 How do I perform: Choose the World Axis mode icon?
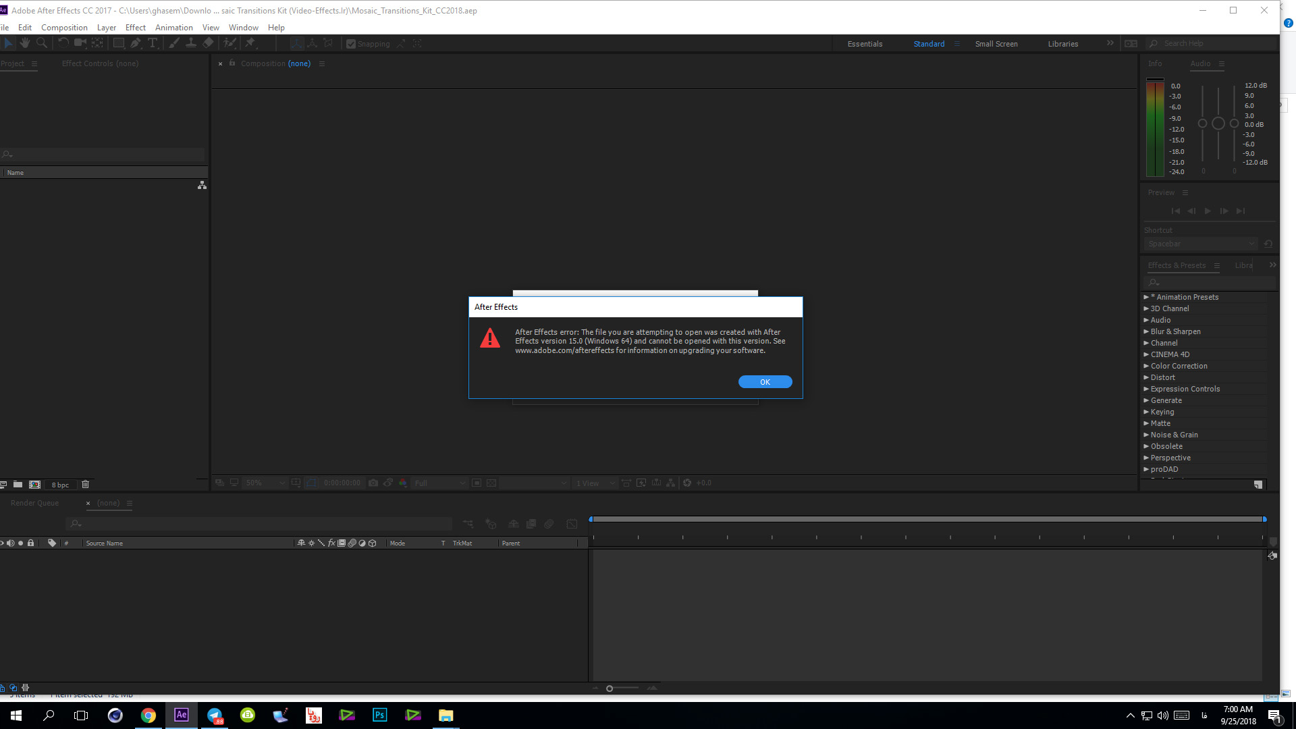click(313, 43)
